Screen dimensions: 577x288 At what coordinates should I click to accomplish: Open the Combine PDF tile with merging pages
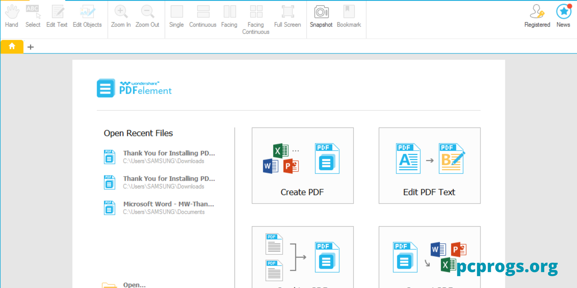(x=303, y=257)
